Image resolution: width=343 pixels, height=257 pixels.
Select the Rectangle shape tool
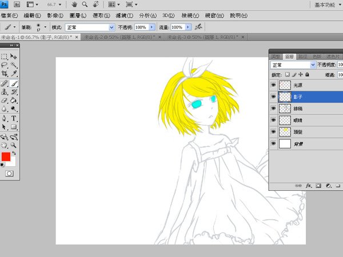pos(14,127)
